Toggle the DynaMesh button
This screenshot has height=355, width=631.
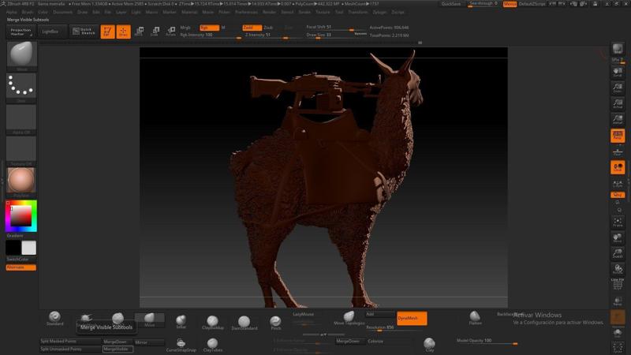point(412,318)
